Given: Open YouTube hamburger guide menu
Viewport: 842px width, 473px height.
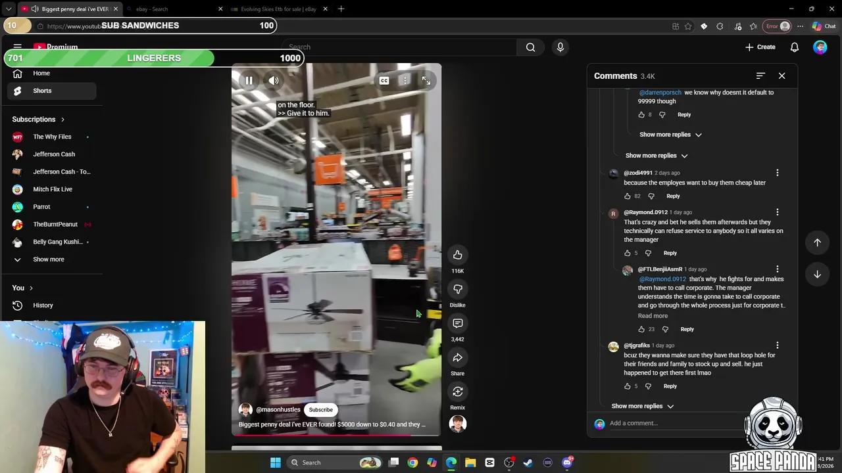Looking at the screenshot, I should (x=18, y=47).
